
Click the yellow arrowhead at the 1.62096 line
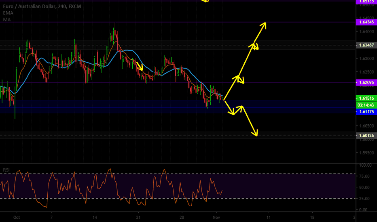click(240, 80)
